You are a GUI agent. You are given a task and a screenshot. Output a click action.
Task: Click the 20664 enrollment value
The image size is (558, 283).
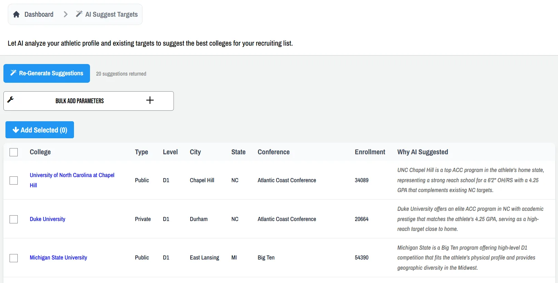[362, 219]
